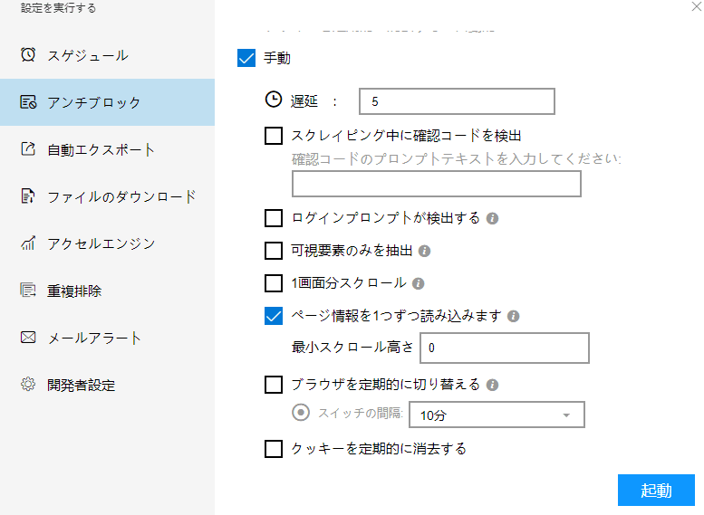Viewport: 704px width, 515px height.
Task: Click the 遅延 delay input field
Action: pos(456,101)
